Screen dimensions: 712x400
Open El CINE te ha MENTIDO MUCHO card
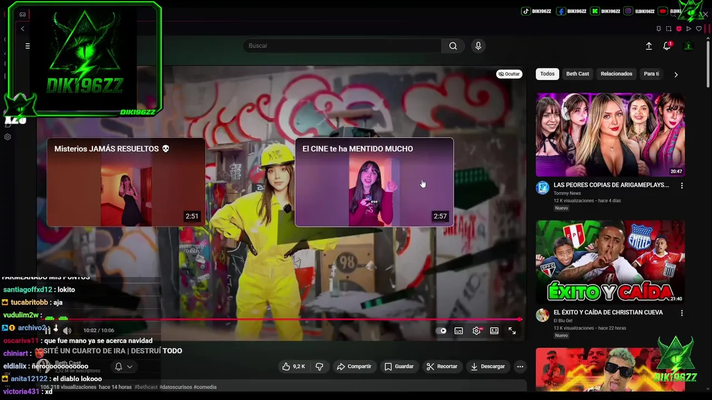[374, 182]
